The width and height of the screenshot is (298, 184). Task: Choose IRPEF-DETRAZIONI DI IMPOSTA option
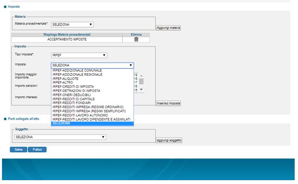point(92,91)
